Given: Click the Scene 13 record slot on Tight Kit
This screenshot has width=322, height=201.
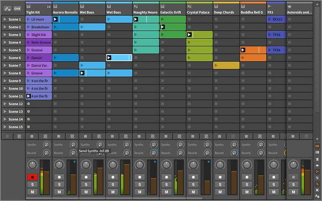Looking at the screenshot, I should pos(28,111).
